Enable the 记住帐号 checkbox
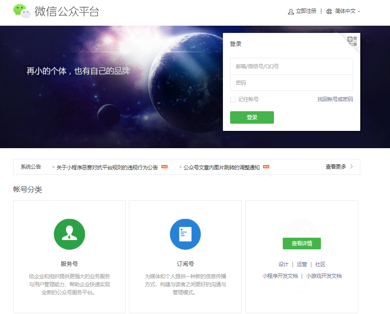The height and width of the screenshot is (314, 390). point(233,100)
